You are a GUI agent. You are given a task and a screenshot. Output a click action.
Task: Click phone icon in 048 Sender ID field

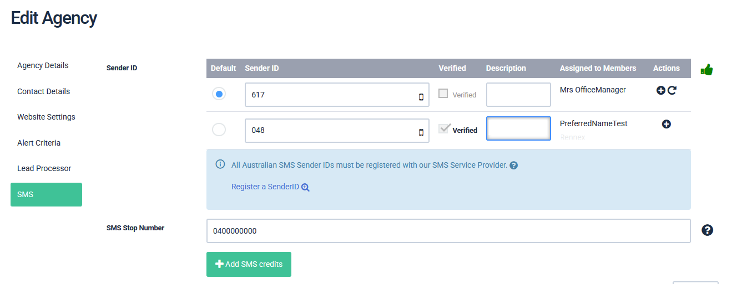click(421, 132)
